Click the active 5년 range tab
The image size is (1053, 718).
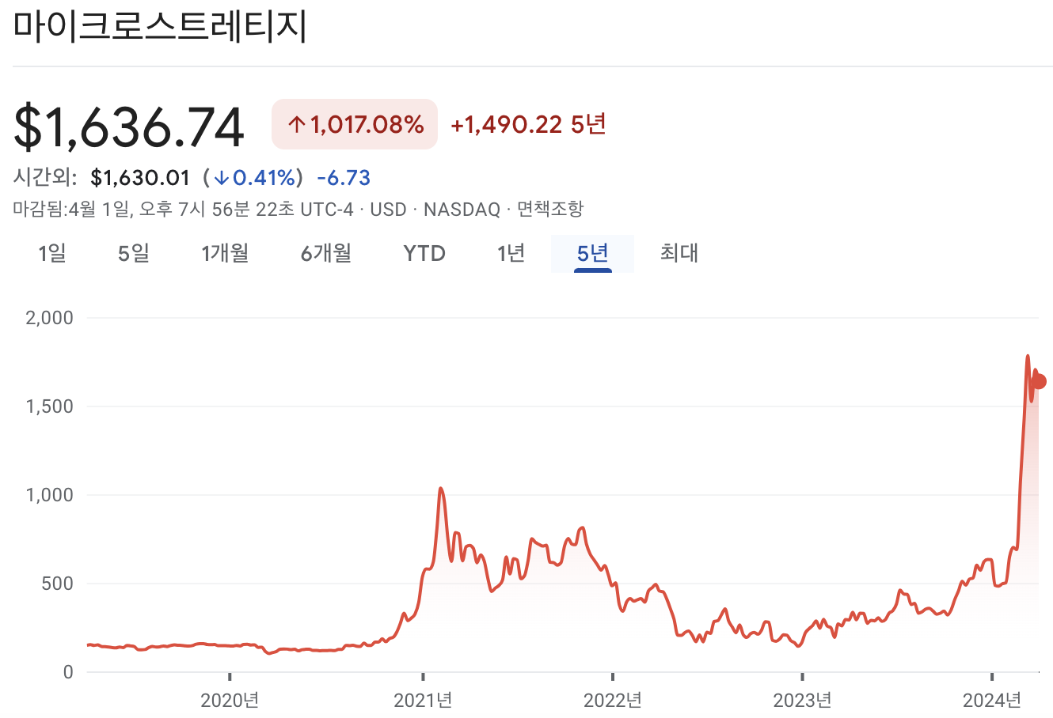tap(592, 253)
